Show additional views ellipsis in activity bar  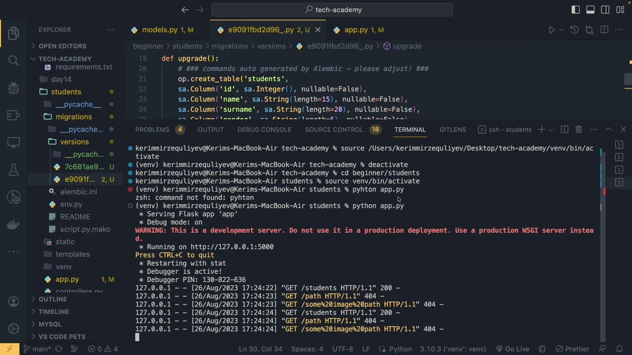(x=13, y=251)
